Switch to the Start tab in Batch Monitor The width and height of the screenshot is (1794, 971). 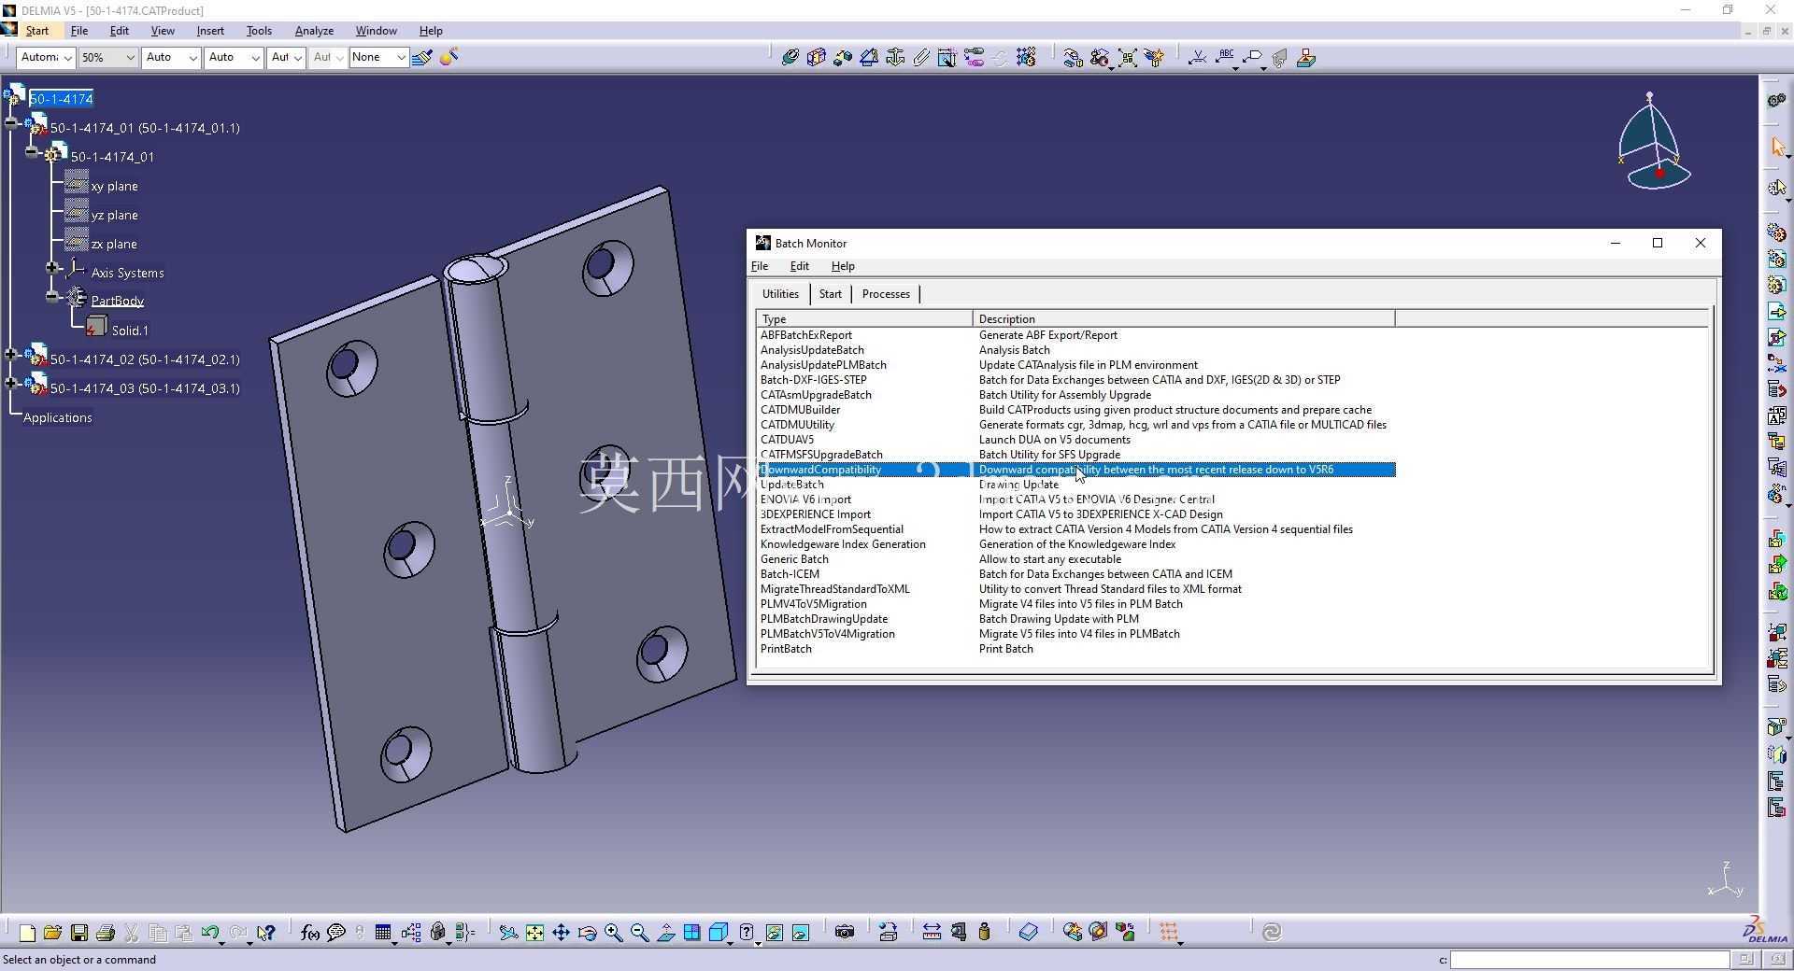tap(830, 294)
